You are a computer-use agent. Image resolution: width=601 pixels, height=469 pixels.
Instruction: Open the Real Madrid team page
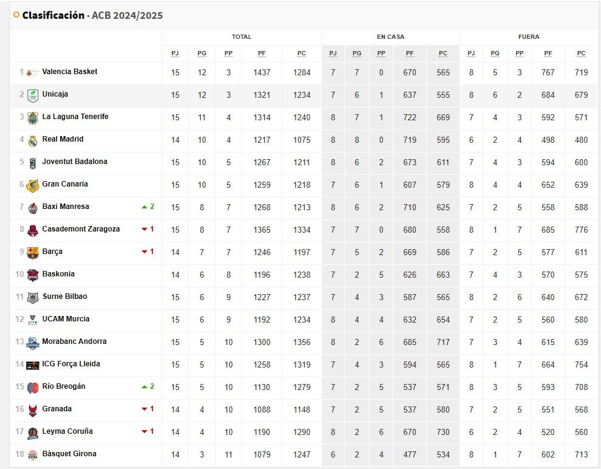(63, 139)
